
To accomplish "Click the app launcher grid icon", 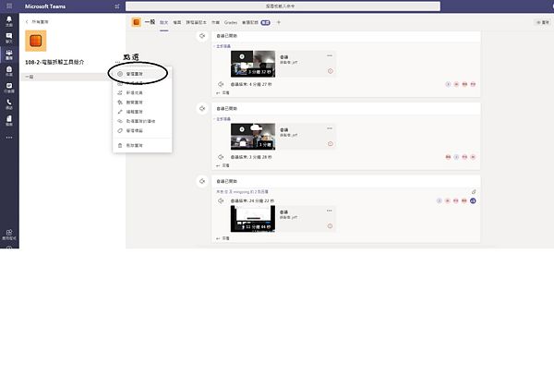I will [9, 6].
